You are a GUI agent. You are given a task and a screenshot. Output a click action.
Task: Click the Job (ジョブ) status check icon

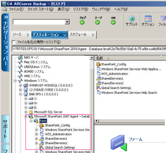click(82, 22)
